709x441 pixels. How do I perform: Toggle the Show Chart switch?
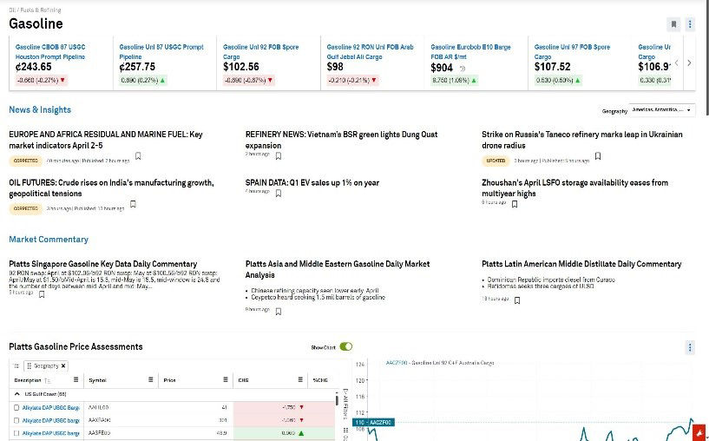[x=346, y=346]
